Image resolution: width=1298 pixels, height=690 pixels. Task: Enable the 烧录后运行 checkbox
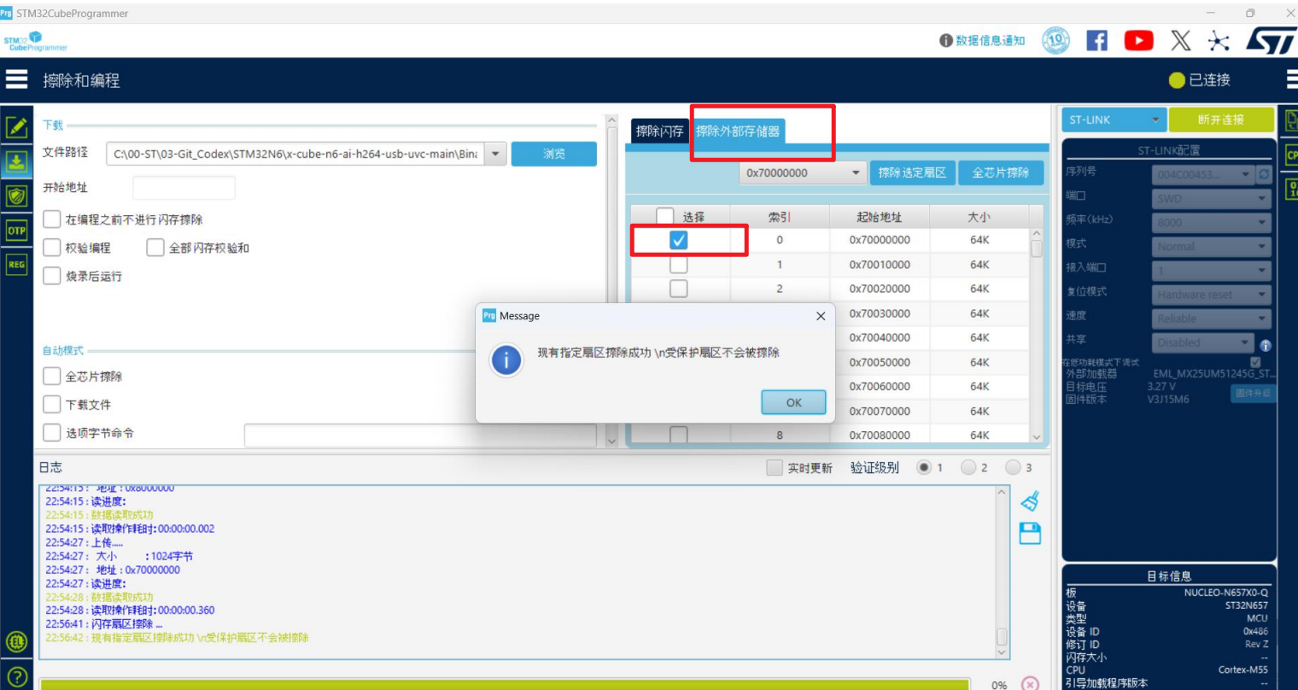(52, 276)
